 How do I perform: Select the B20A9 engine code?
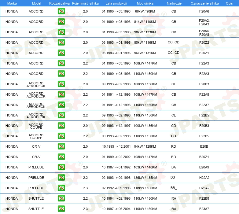click(x=204, y=167)
